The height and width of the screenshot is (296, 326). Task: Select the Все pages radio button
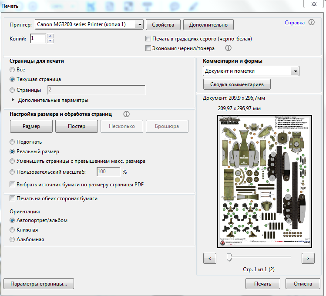pyautogui.click(x=12, y=70)
